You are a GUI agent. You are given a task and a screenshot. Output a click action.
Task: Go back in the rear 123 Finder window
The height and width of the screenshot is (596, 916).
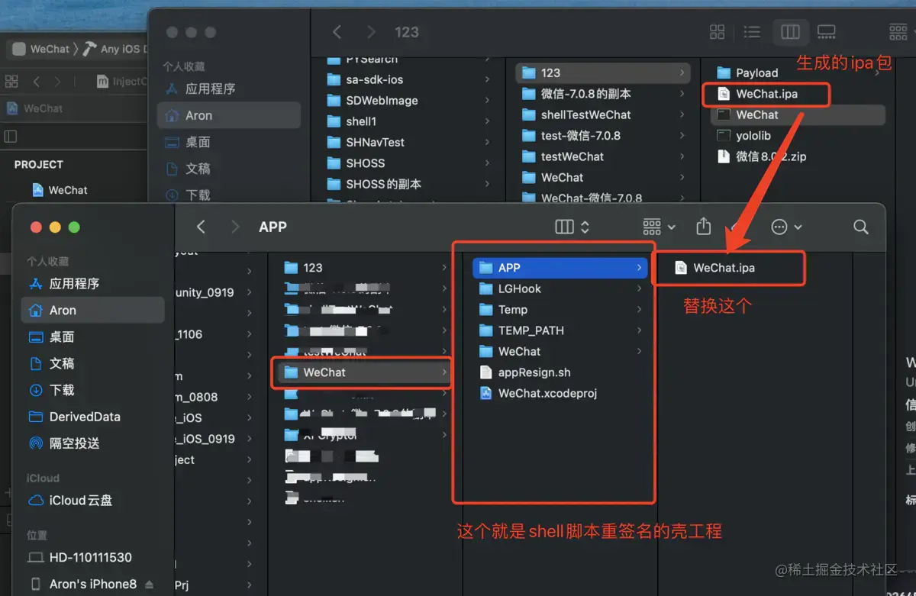[337, 32]
